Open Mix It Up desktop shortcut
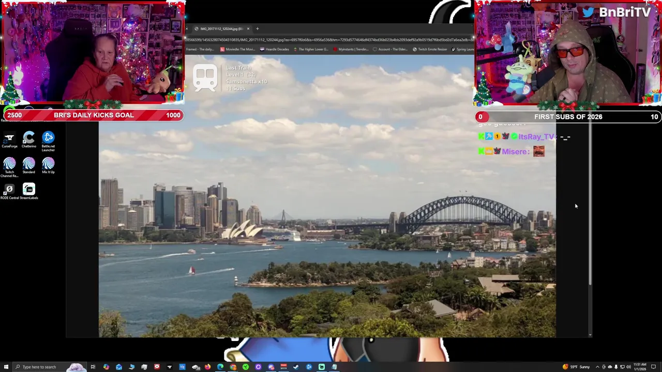Screen dimensions: 662x372 click(x=48, y=166)
